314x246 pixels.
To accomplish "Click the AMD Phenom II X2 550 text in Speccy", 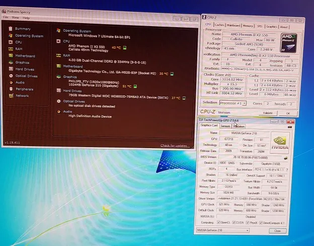I will coord(87,46).
